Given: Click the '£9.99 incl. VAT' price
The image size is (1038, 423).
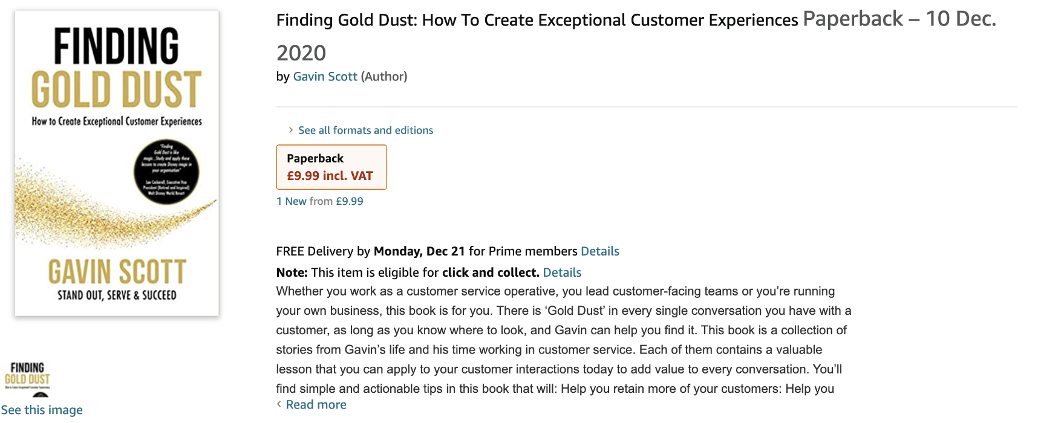Looking at the screenshot, I should (x=330, y=176).
